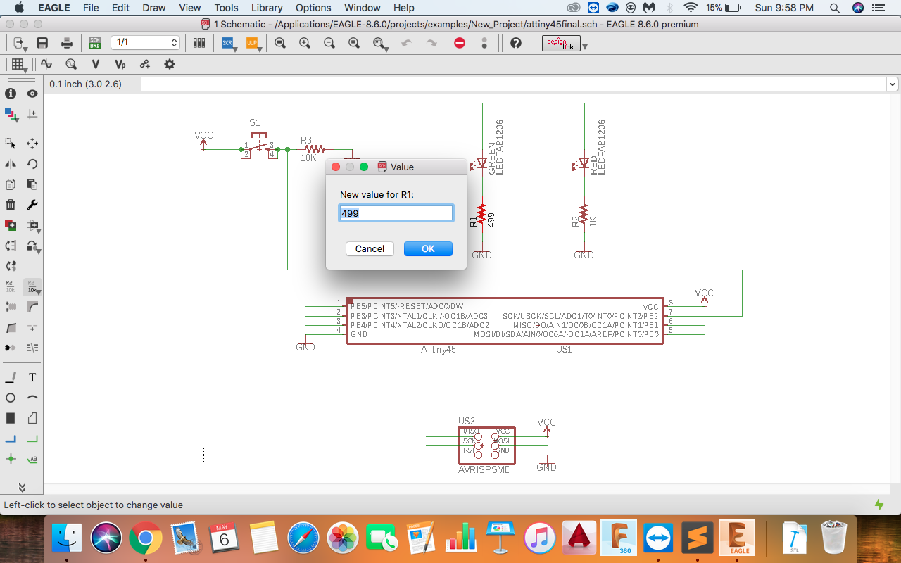Click the Zoom out magnifier icon
The width and height of the screenshot is (901, 563).
[329, 43]
